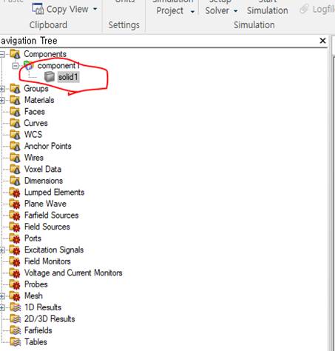Click the 2D/3D Results folder icon
Image resolution: width=335 pixels, height=351 pixels.
point(16,319)
